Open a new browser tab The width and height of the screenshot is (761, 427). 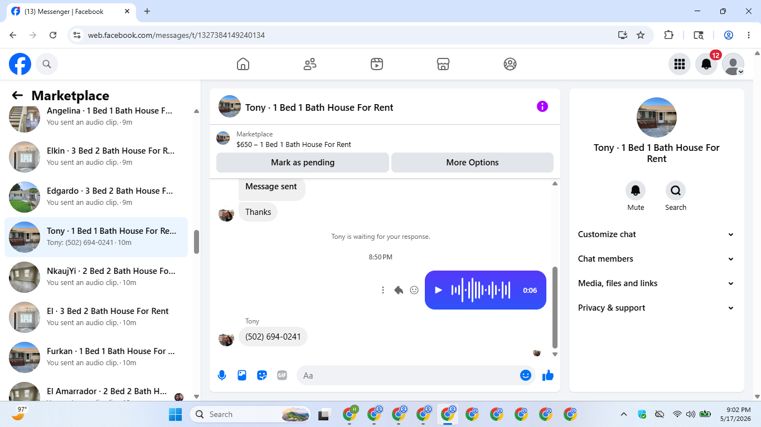point(147,11)
